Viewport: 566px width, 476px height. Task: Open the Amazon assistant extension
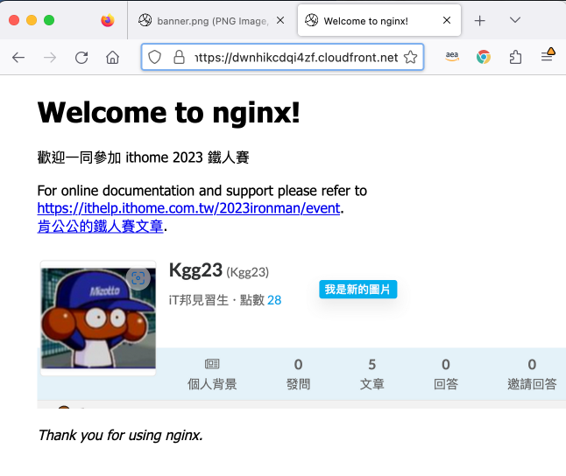(452, 57)
